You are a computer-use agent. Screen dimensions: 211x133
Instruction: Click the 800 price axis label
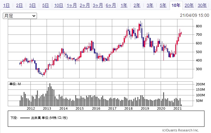coord(199,26)
